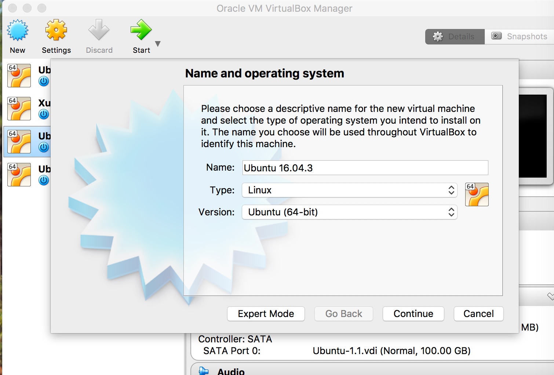Switch to Expert Mode
Image resolution: width=554 pixels, height=375 pixels.
266,314
